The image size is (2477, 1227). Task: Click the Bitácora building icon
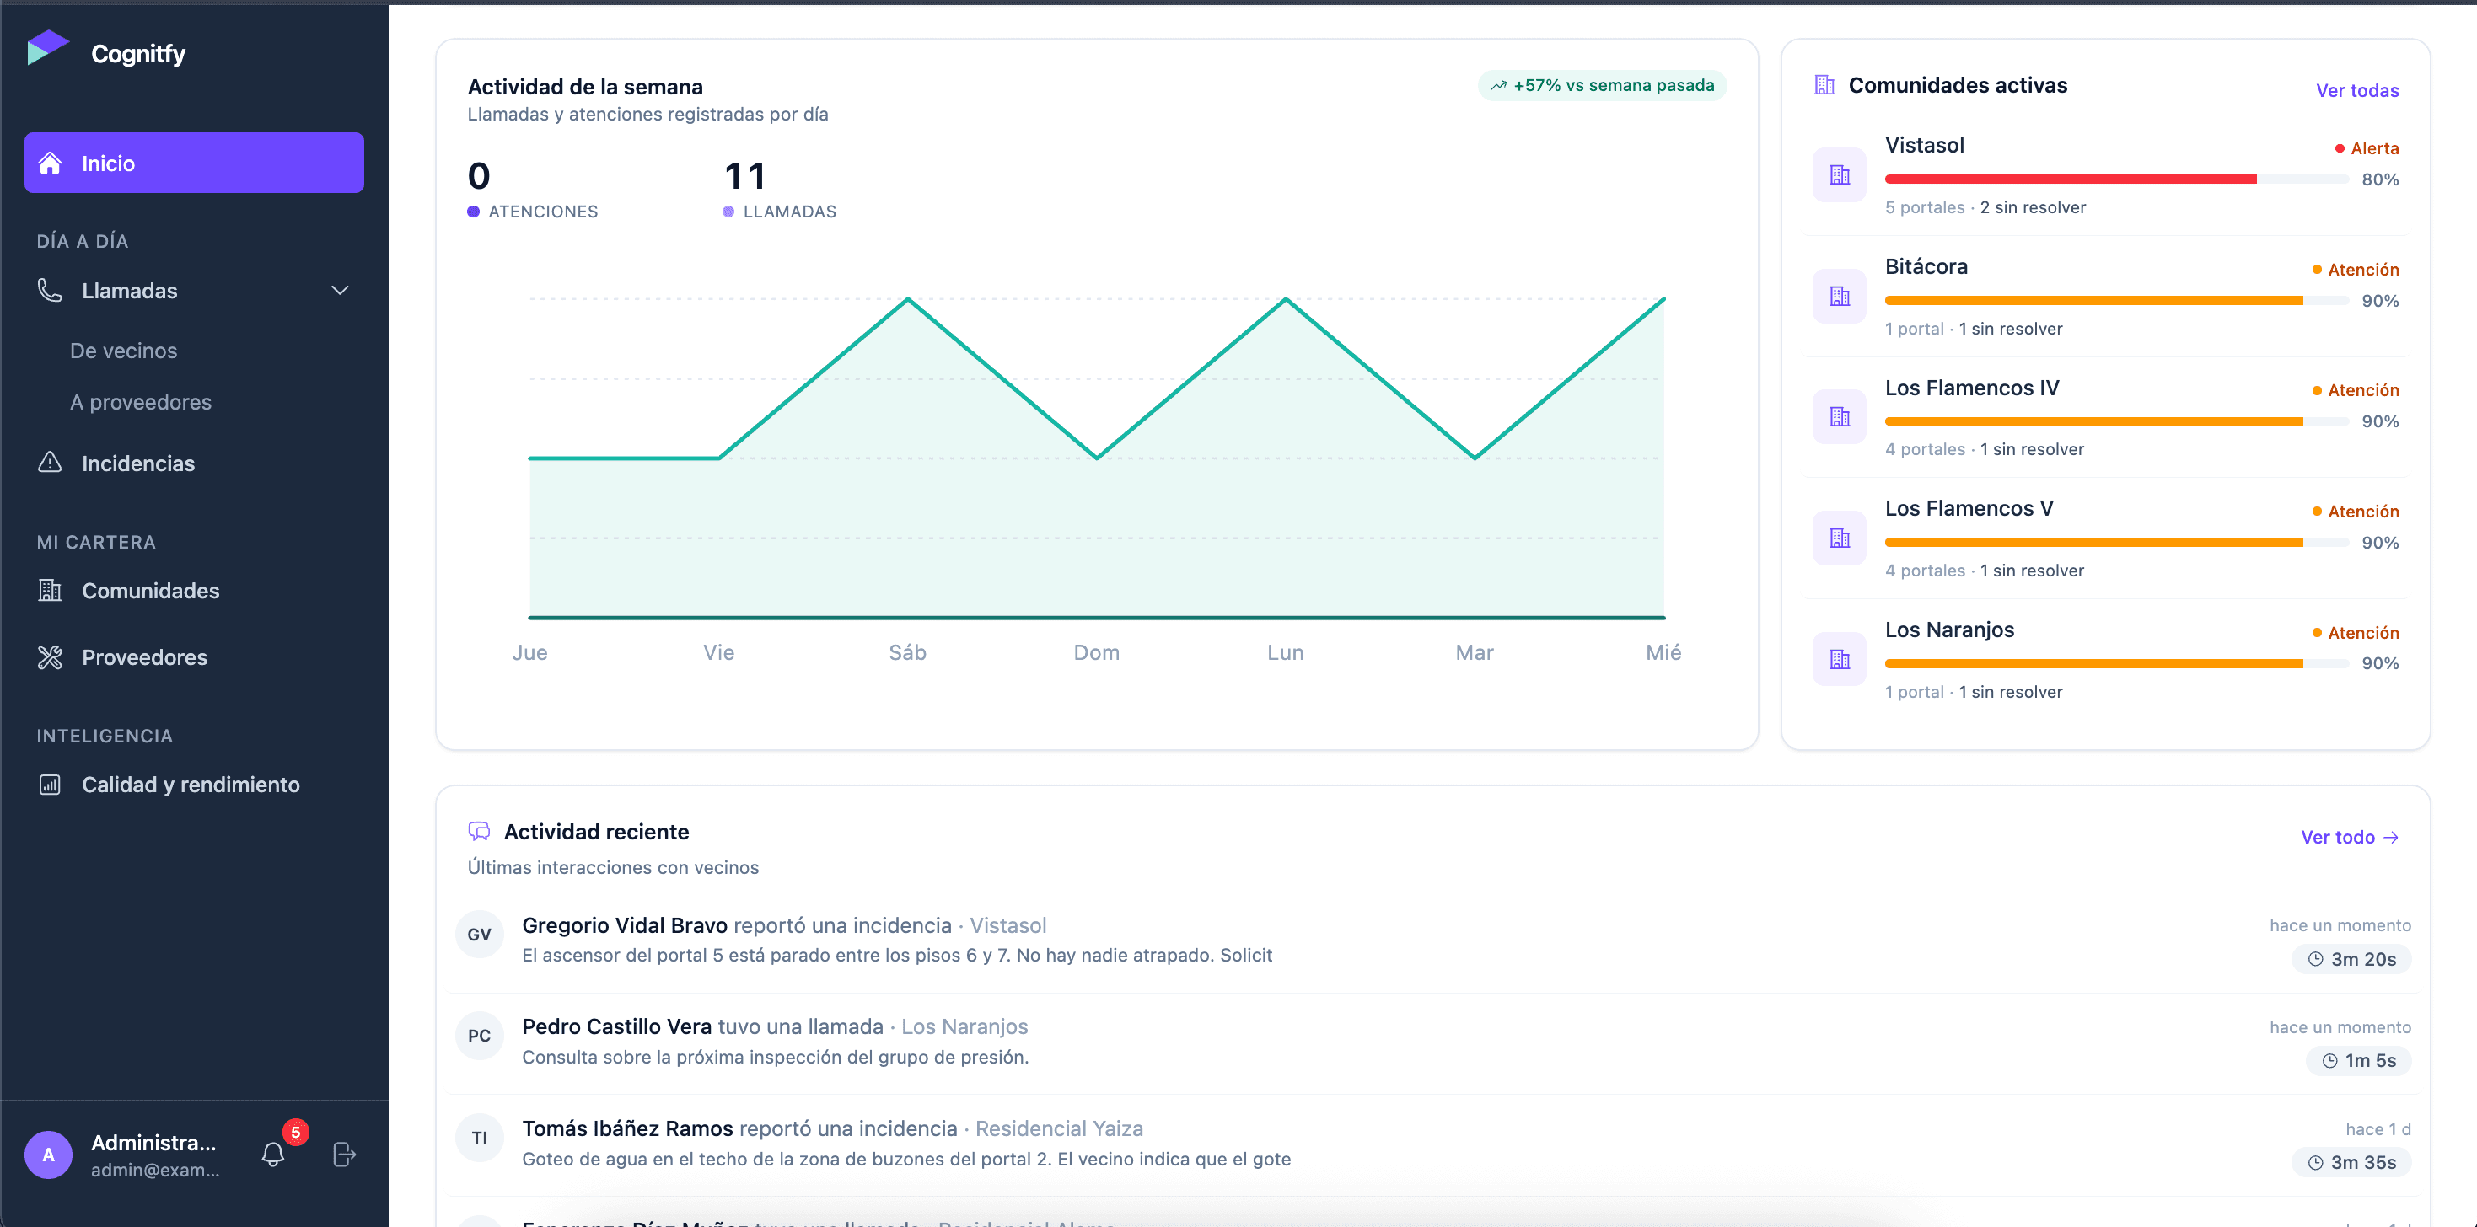pyautogui.click(x=1839, y=296)
